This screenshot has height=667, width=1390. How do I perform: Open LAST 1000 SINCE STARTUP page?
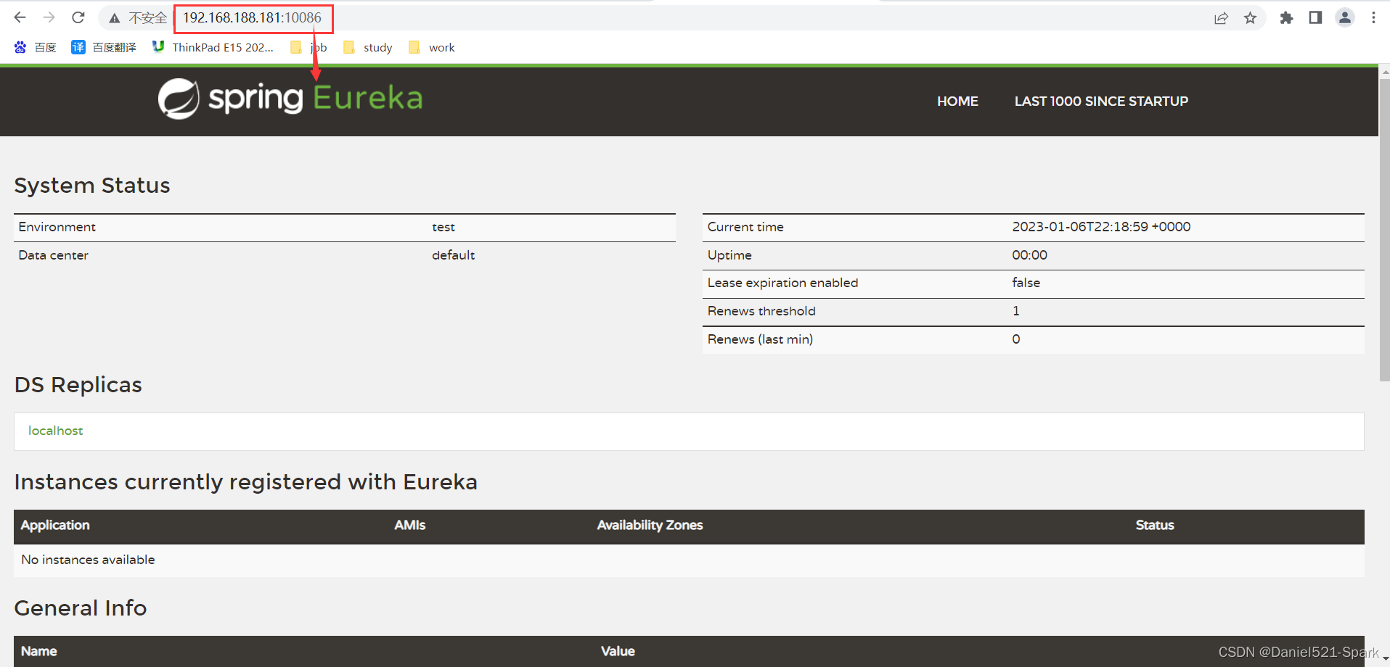pyautogui.click(x=1101, y=101)
